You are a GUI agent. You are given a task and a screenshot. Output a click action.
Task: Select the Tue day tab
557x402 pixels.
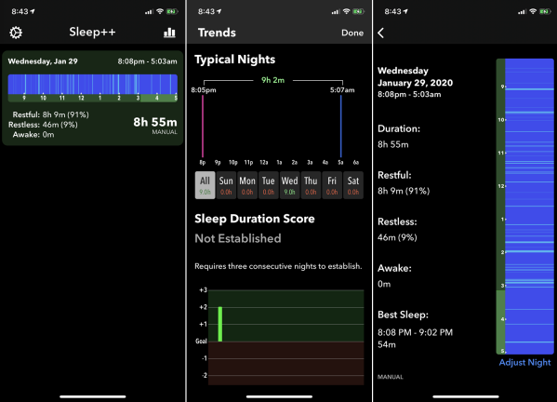coord(268,185)
